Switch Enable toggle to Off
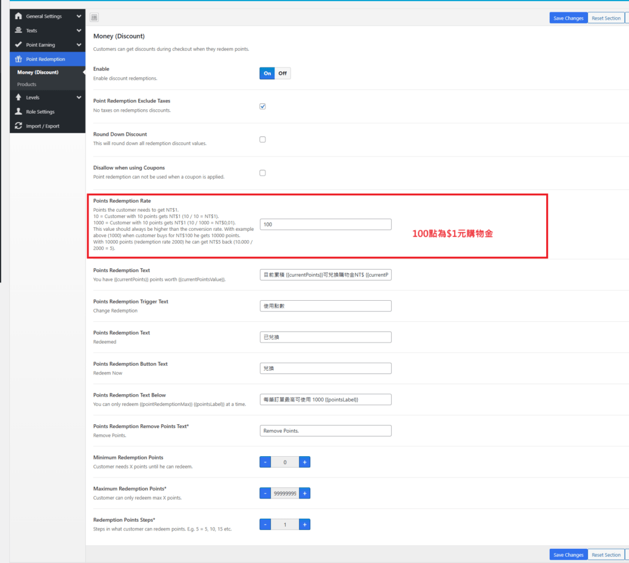This screenshot has height=563, width=629. 283,74
